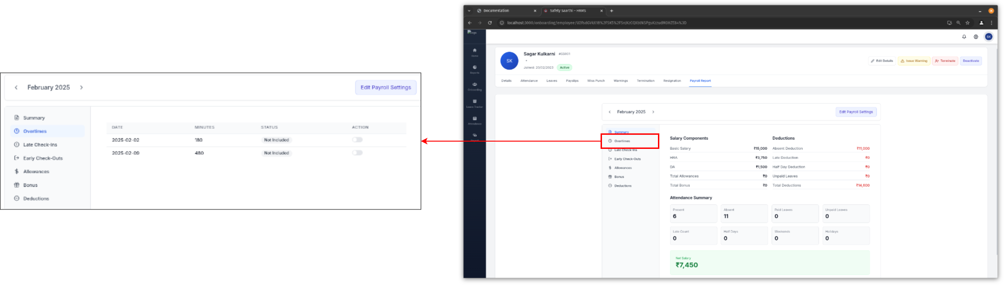Bookmark the page using the star icon

968,23
